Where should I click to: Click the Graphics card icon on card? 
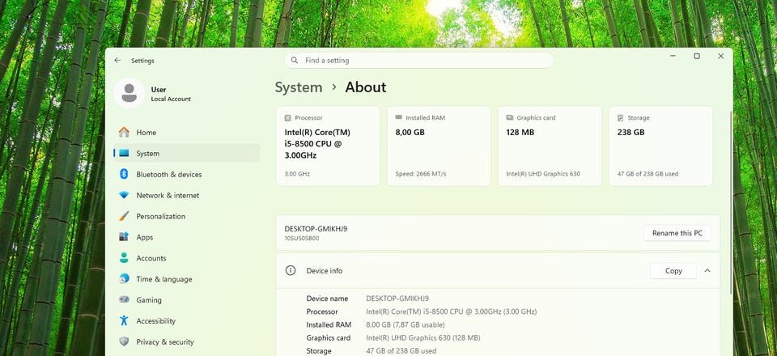510,118
